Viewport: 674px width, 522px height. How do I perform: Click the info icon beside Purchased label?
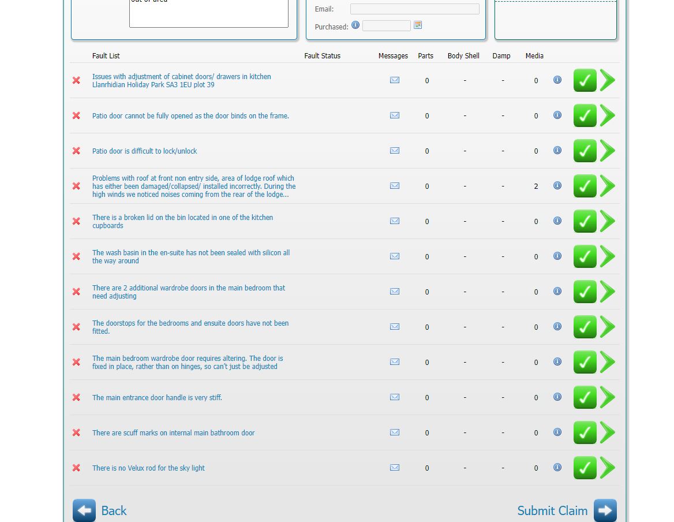click(355, 25)
